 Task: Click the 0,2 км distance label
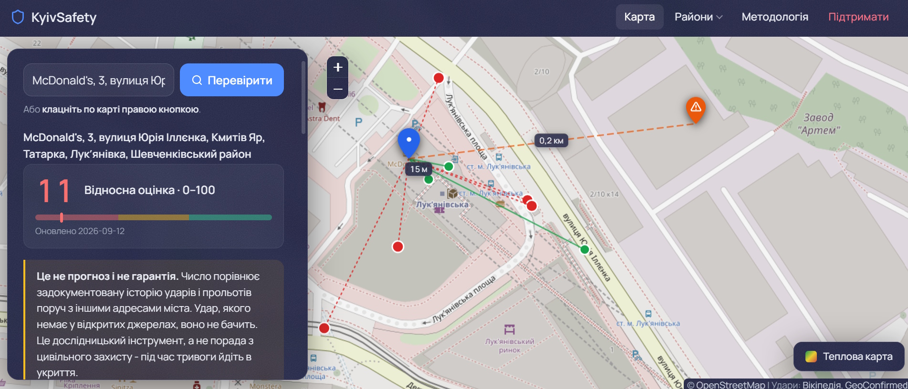tap(551, 141)
